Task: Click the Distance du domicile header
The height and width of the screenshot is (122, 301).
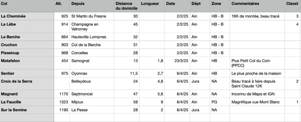Action: click(127, 6)
